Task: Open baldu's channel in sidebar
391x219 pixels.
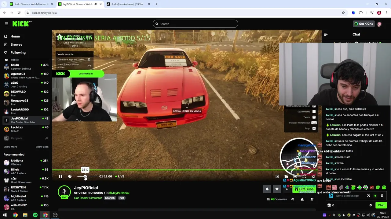Action: [x=26, y=67]
